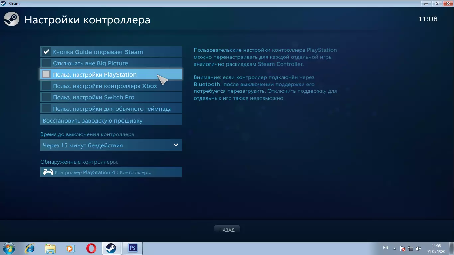Image resolution: width=454 pixels, height=255 pixels.
Task: Enable 'Польз. настройки для обычного геймпада' checkbox
Action: [46, 109]
